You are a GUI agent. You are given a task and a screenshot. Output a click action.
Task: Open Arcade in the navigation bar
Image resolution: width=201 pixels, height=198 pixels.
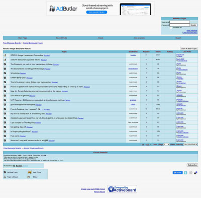pos(100,38)
